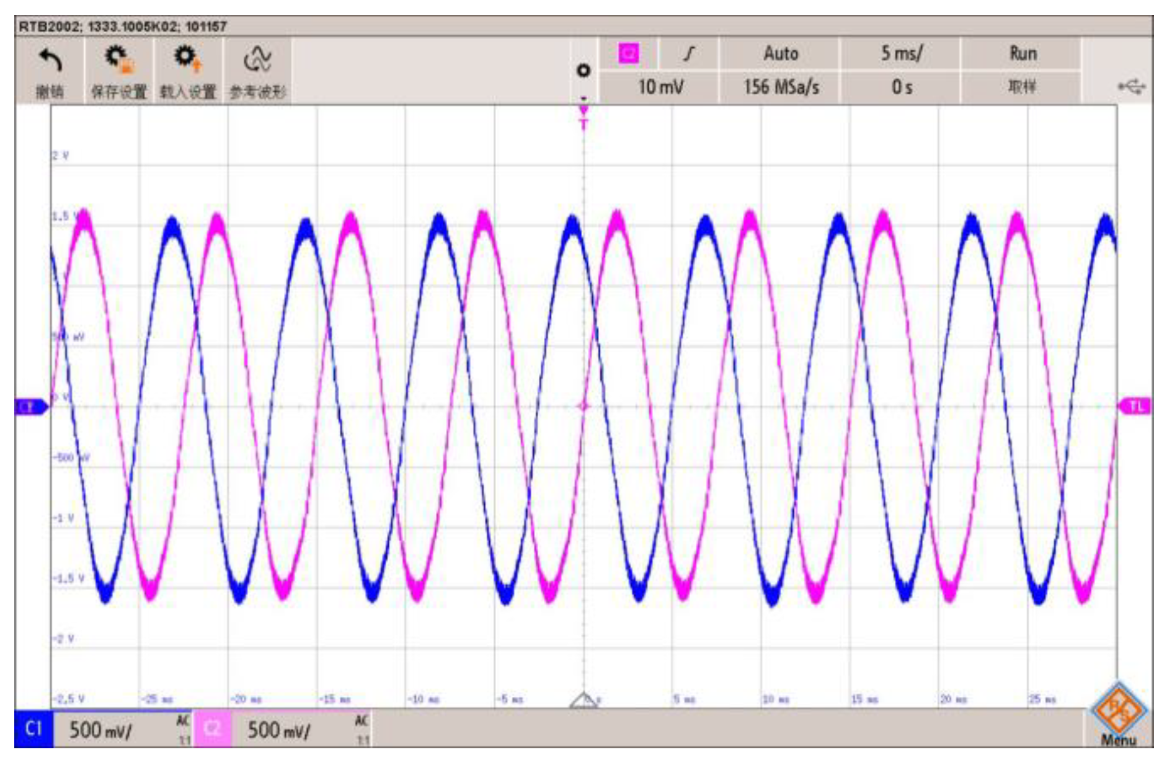1167x765 pixels.
Task: Click the undo arrow icon
Action: pyautogui.click(x=50, y=61)
